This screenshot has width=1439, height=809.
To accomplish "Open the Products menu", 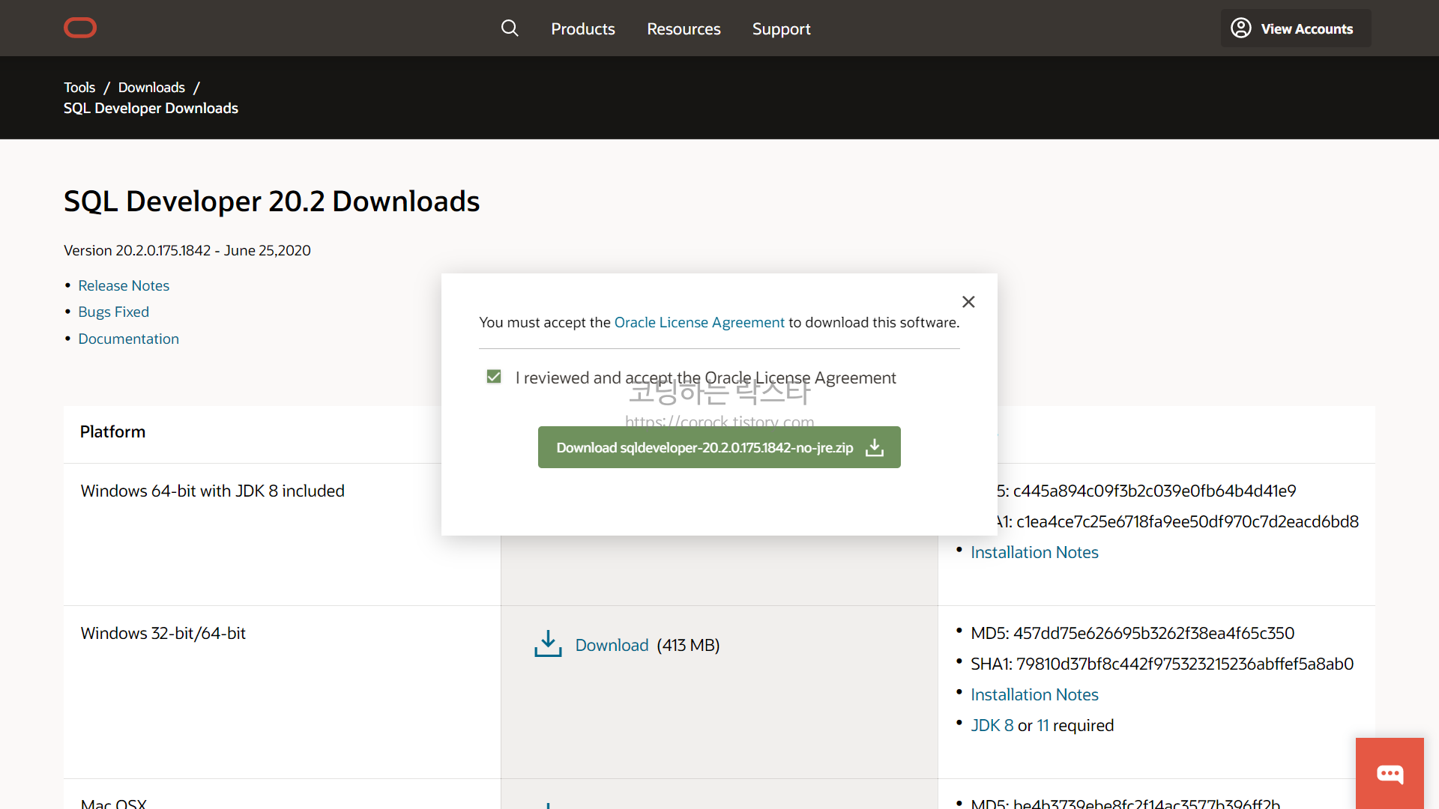I will 582,28.
